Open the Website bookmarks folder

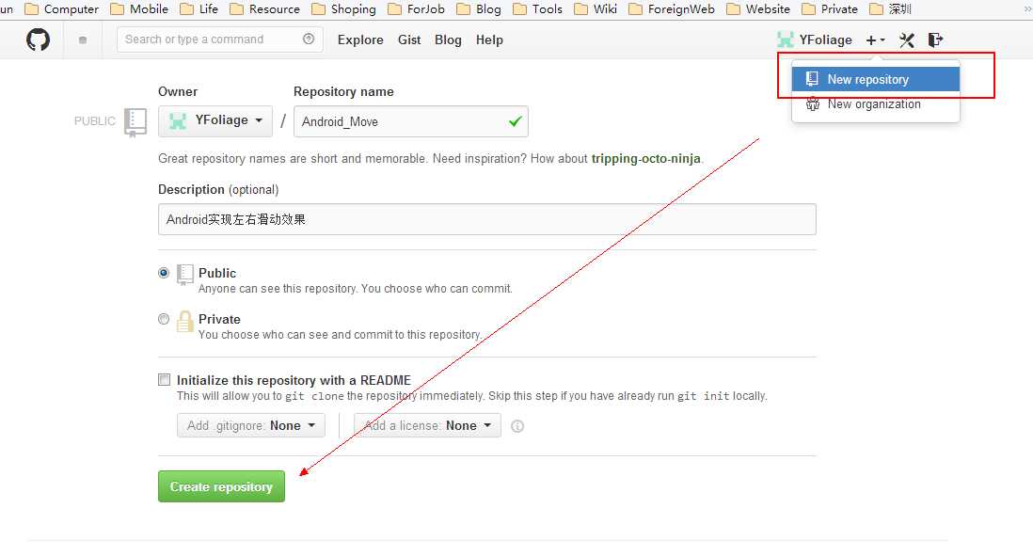point(758,9)
